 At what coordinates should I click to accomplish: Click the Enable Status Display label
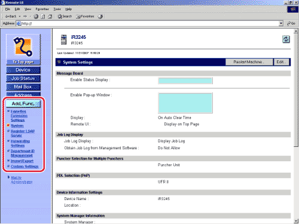point(90,80)
